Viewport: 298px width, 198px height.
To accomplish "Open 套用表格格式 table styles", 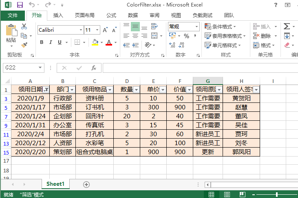I will (x=225, y=36).
